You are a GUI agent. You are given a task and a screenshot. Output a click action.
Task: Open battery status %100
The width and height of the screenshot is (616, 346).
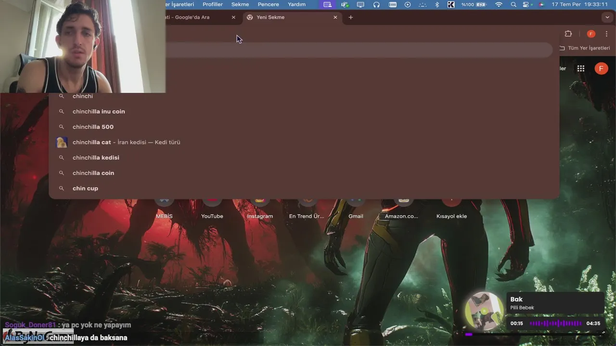(x=474, y=4)
